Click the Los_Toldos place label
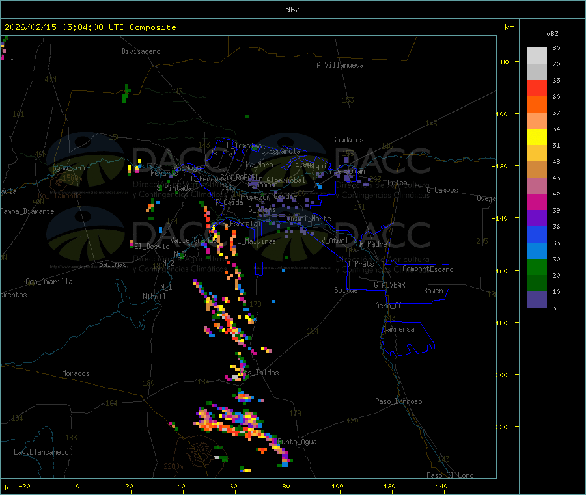586x495 pixels. click(x=260, y=373)
